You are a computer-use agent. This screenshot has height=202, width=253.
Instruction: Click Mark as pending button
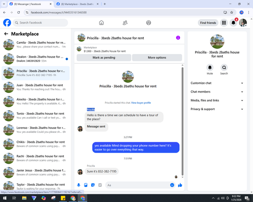pos(104,58)
